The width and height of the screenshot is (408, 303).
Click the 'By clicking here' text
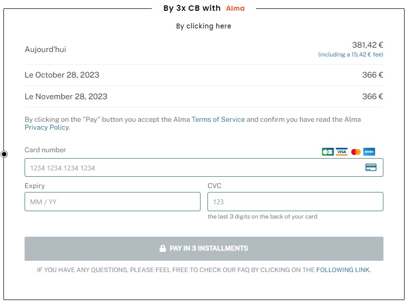pyautogui.click(x=204, y=26)
